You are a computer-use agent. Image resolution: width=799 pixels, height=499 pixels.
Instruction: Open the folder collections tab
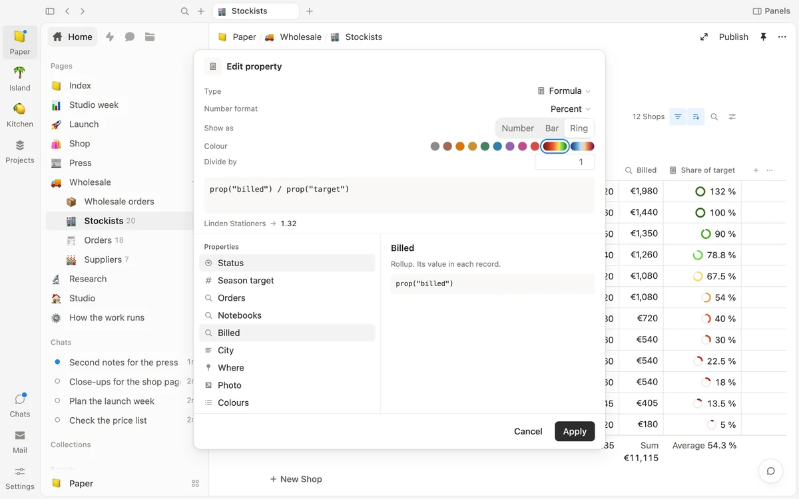pyautogui.click(x=150, y=37)
